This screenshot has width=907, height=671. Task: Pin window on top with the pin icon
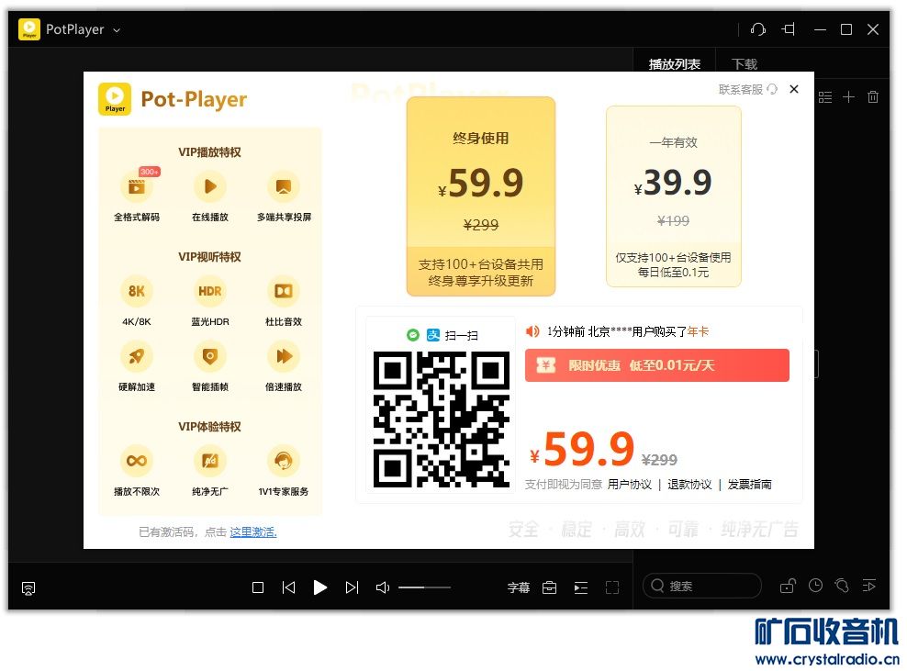pyautogui.click(x=789, y=29)
